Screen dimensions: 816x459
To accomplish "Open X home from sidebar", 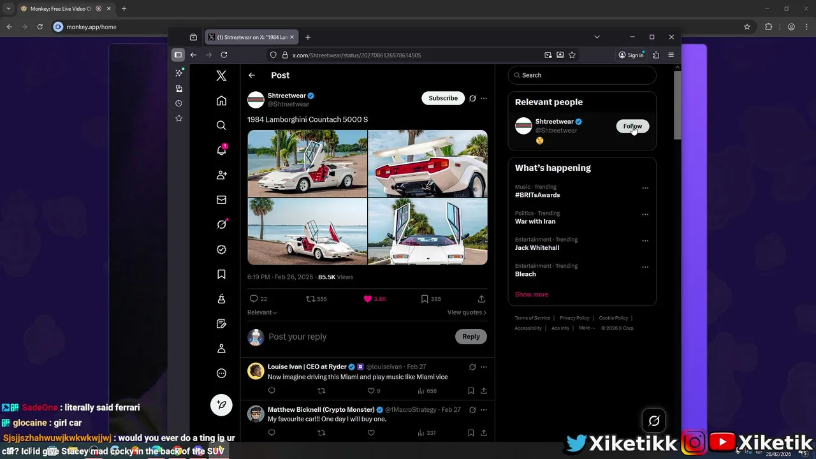I will [221, 101].
